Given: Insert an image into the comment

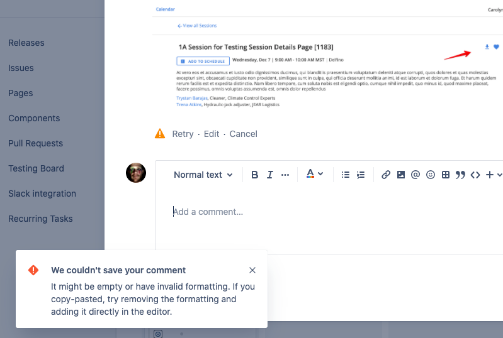Looking at the screenshot, I should click(401, 175).
